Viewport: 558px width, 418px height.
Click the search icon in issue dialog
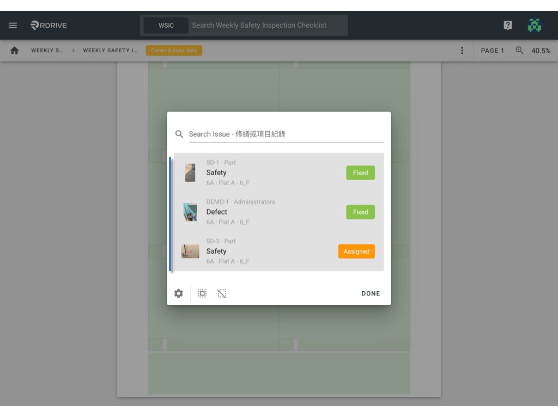pyautogui.click(x=179, y=134)
